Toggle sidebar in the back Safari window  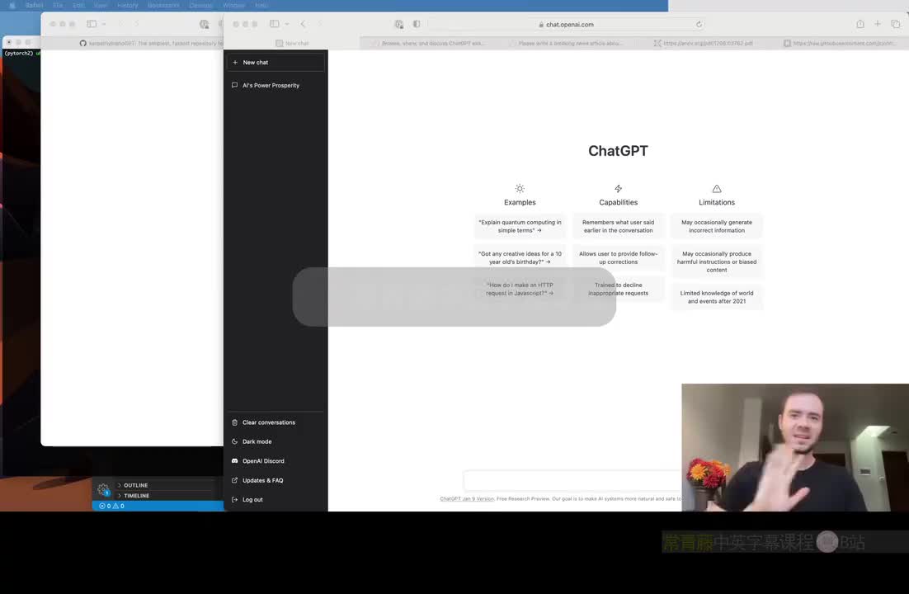[x=92, y=24]
